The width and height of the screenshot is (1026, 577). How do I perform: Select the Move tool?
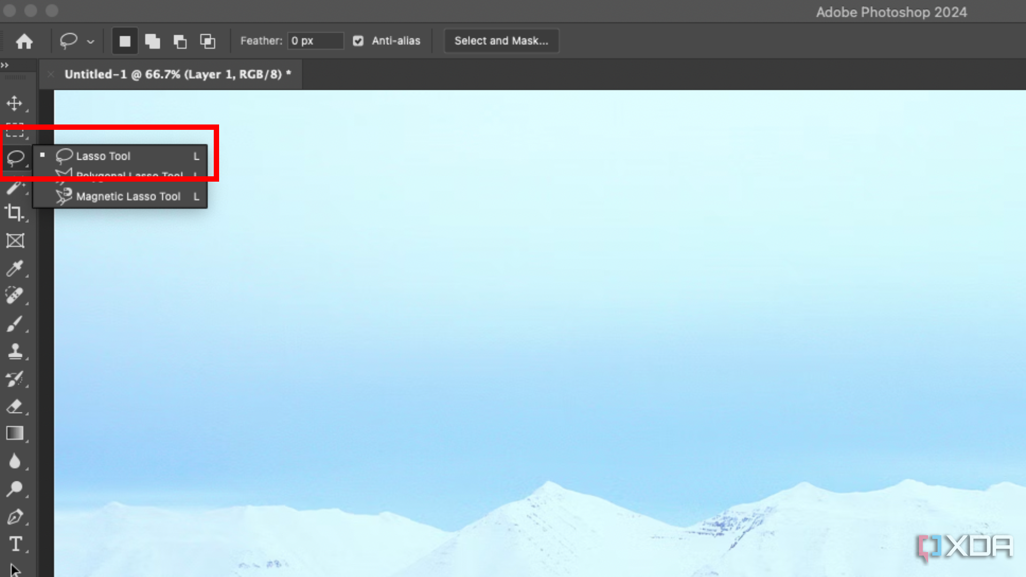(x=15, y=103)
